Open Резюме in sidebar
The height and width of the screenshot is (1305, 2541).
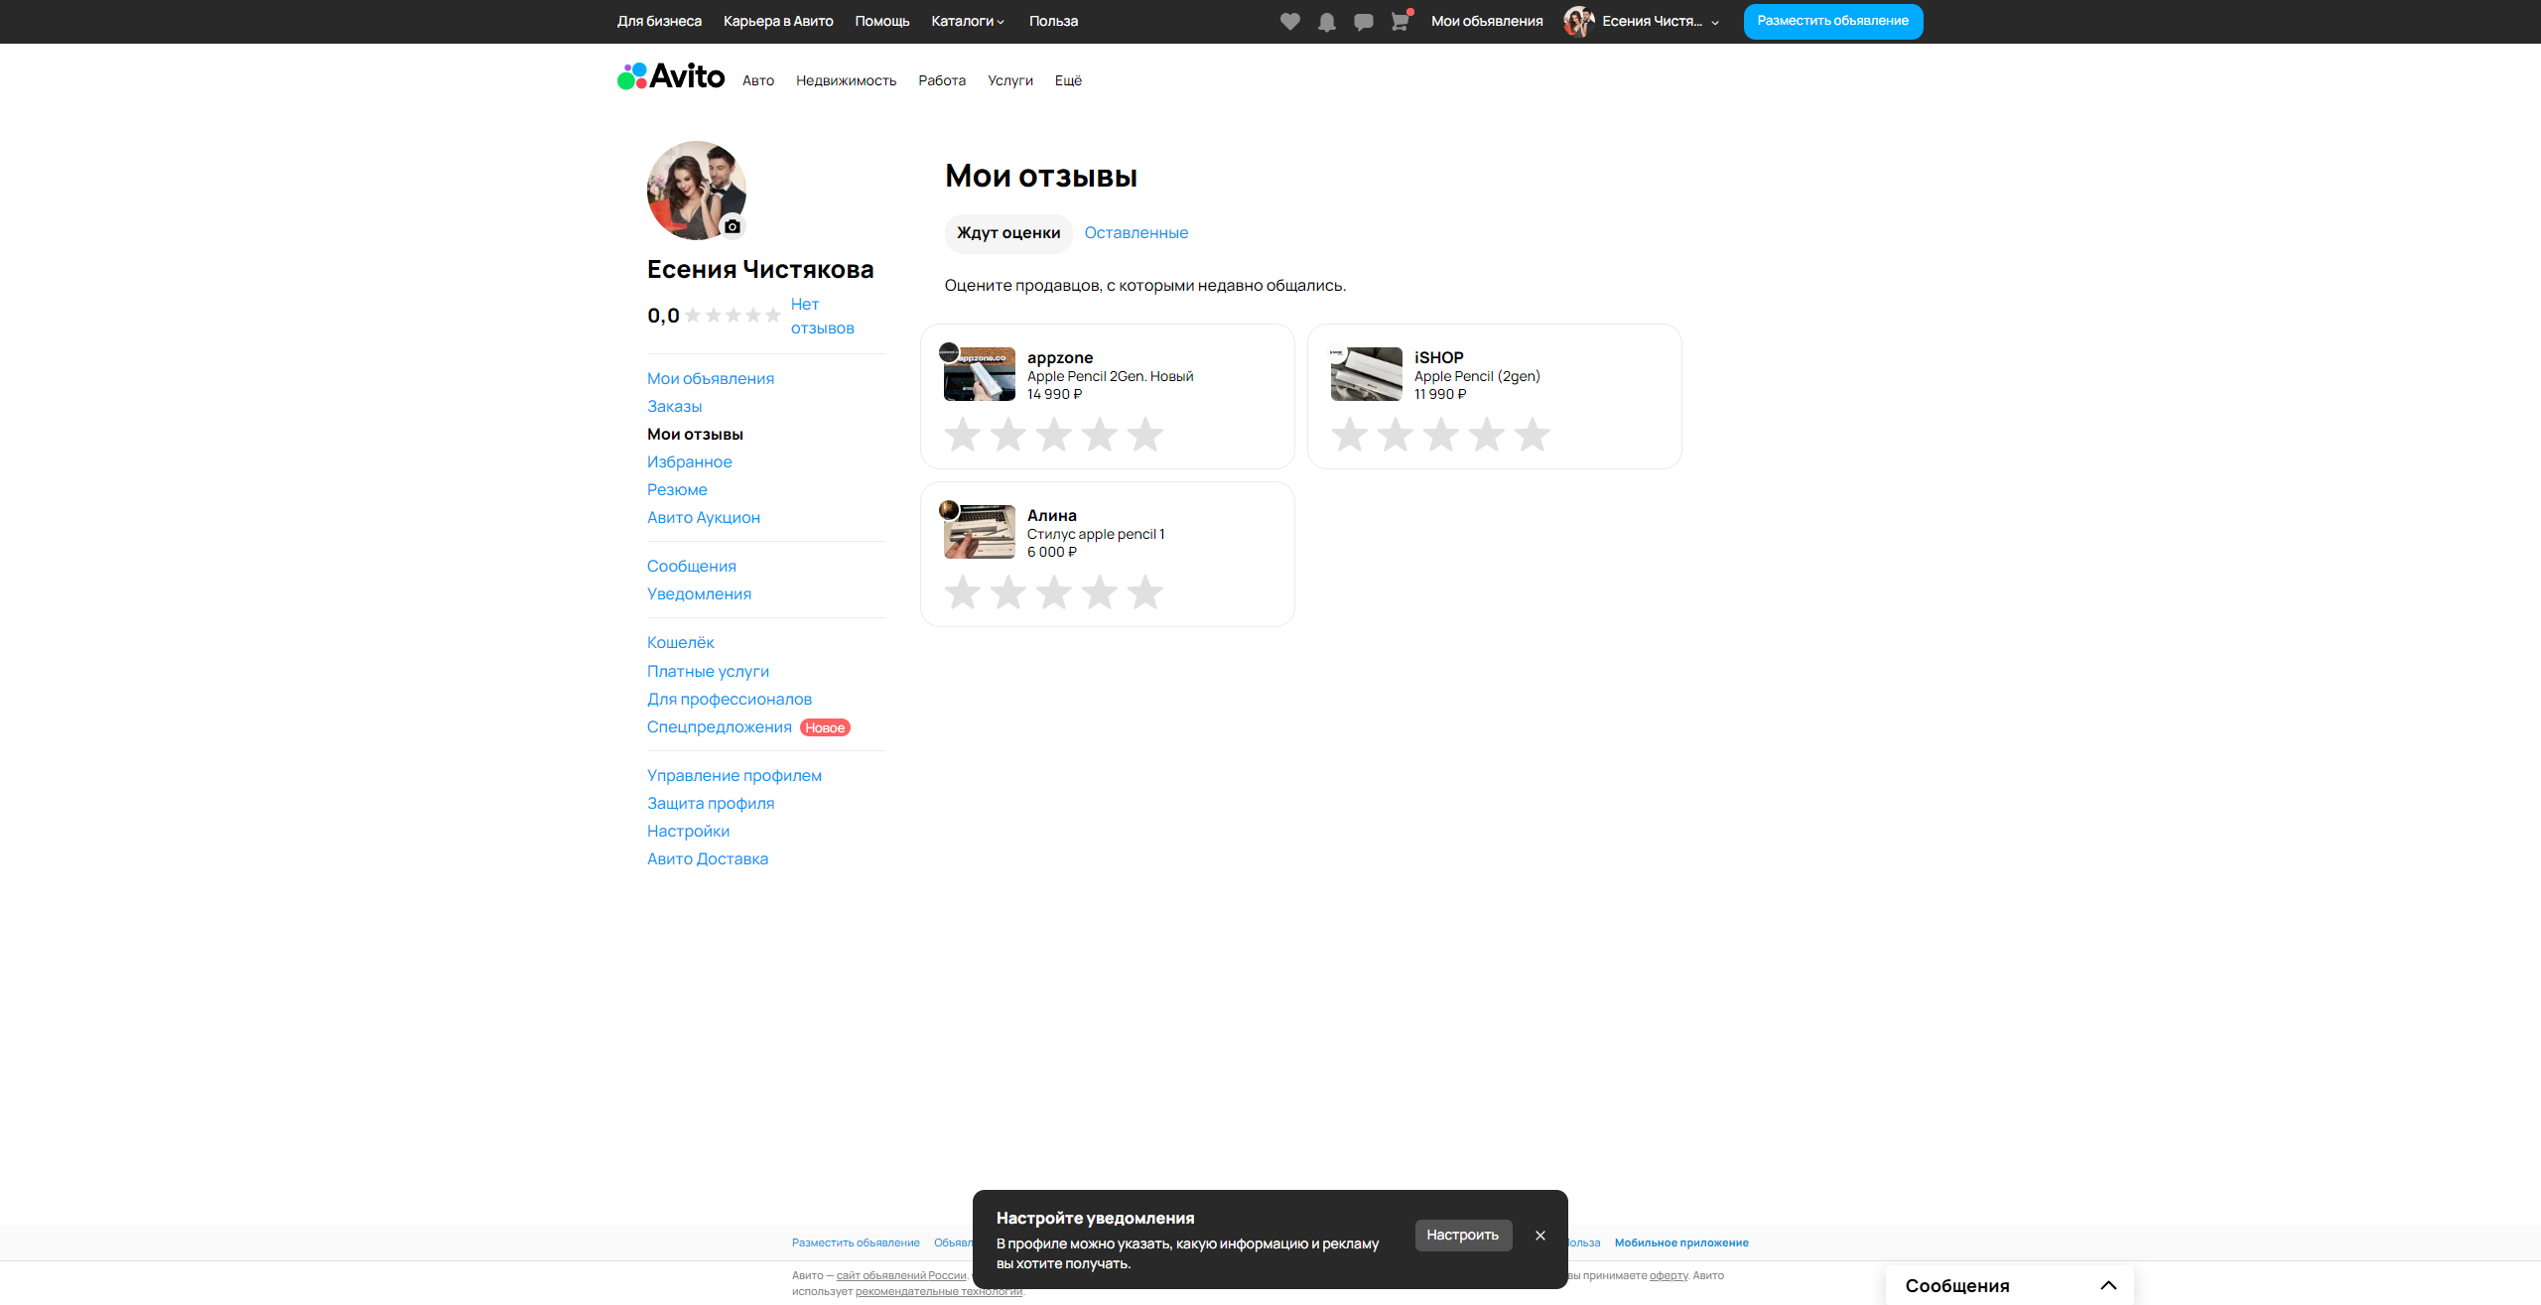(x=677, y=490)
